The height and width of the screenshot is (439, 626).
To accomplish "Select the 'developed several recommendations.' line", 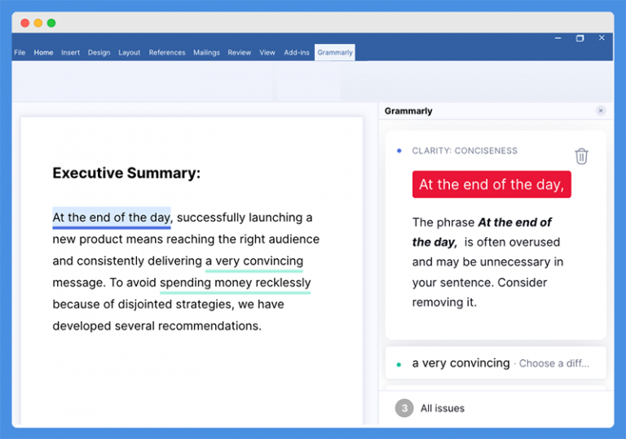I will pos(156,326).
